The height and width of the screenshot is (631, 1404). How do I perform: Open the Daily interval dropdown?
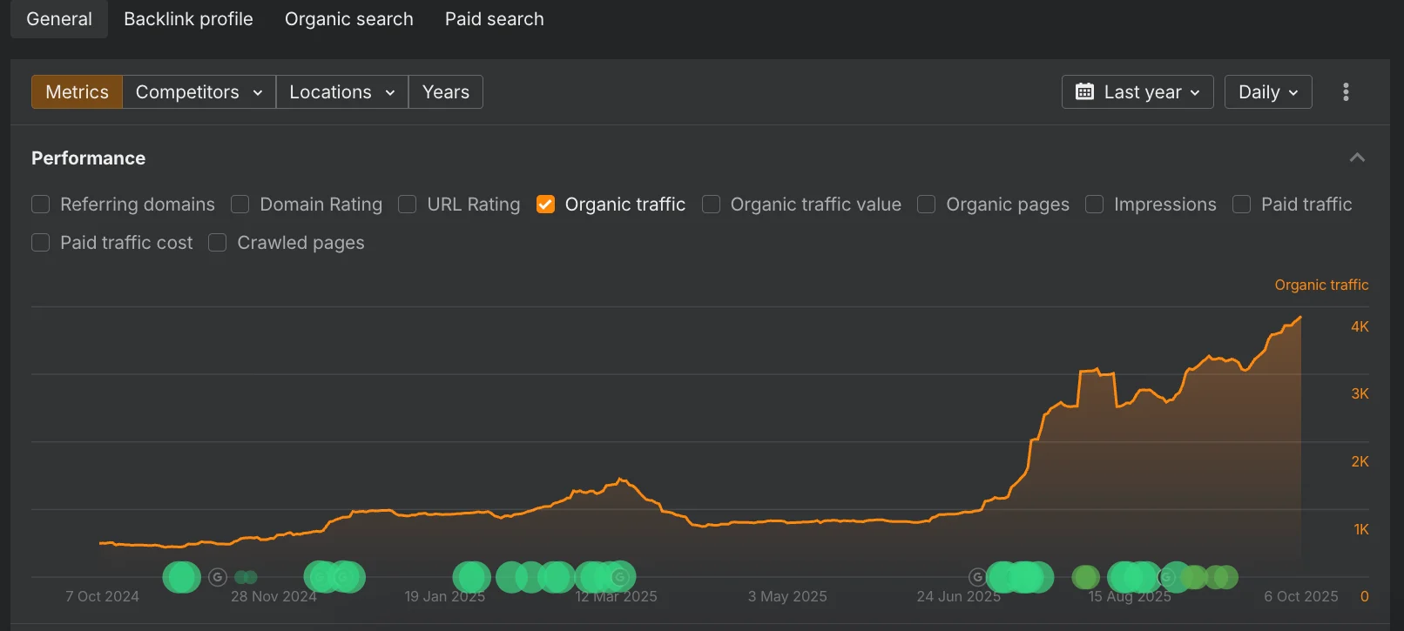(1267, 92)
